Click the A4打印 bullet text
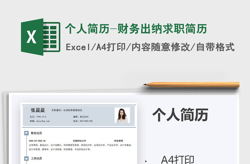The width and height of the screenshot is (250, 164). coord(177,160)
